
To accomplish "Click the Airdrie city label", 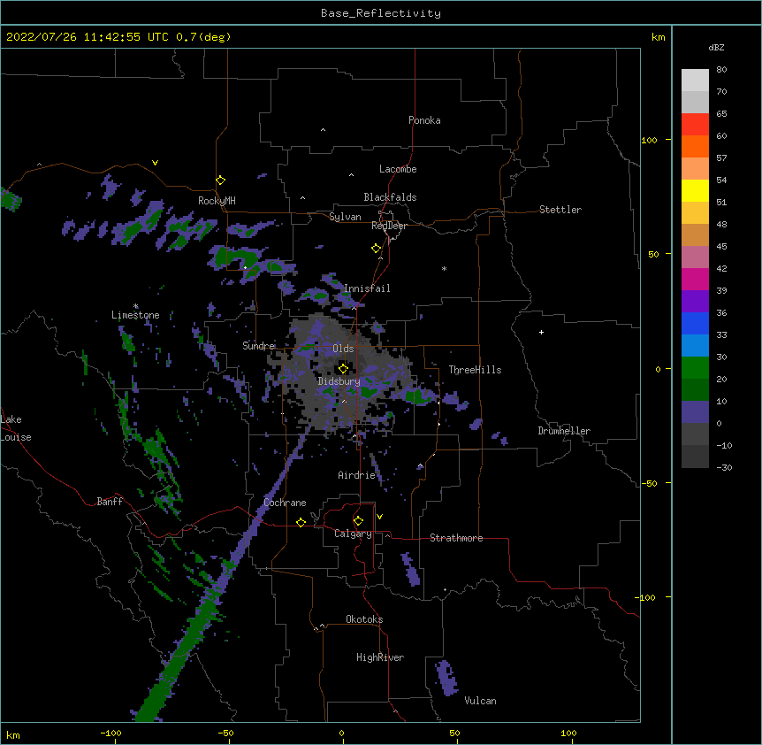I will tap(357, 475).
